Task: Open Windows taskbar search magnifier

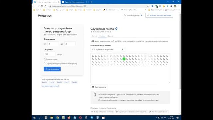Action: coord(40,118)
